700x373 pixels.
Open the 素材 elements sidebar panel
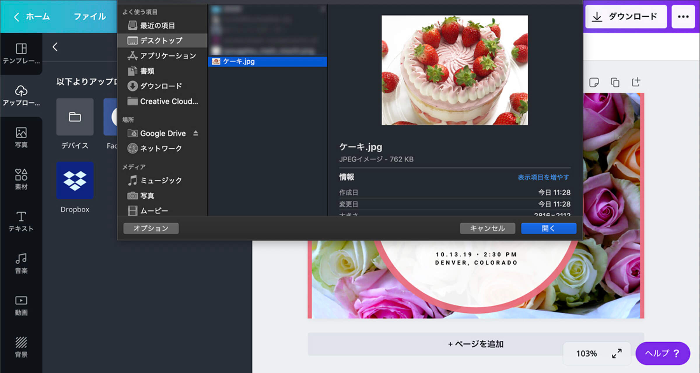coord(21,179)
